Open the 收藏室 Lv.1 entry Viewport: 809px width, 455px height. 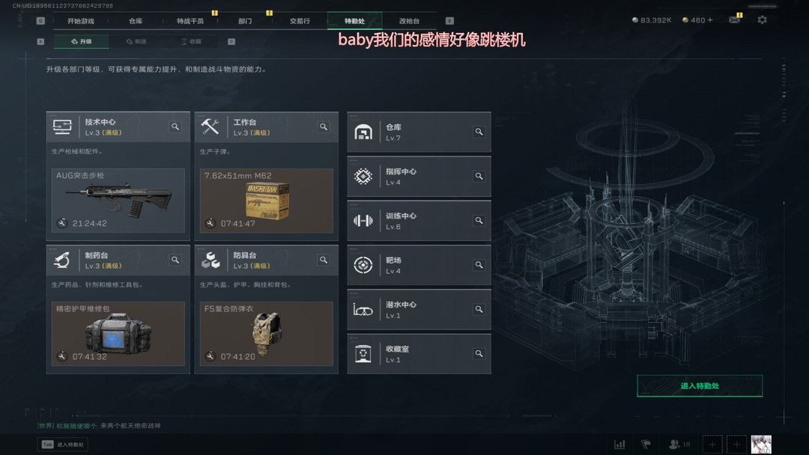coord(419,354)
